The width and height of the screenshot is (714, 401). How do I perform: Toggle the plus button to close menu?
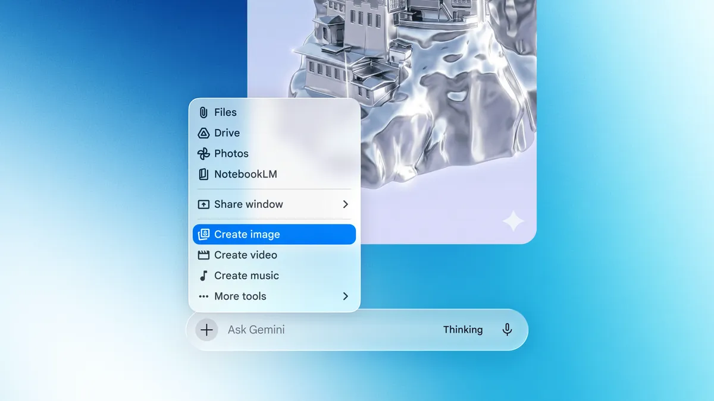tap(206, 330)
